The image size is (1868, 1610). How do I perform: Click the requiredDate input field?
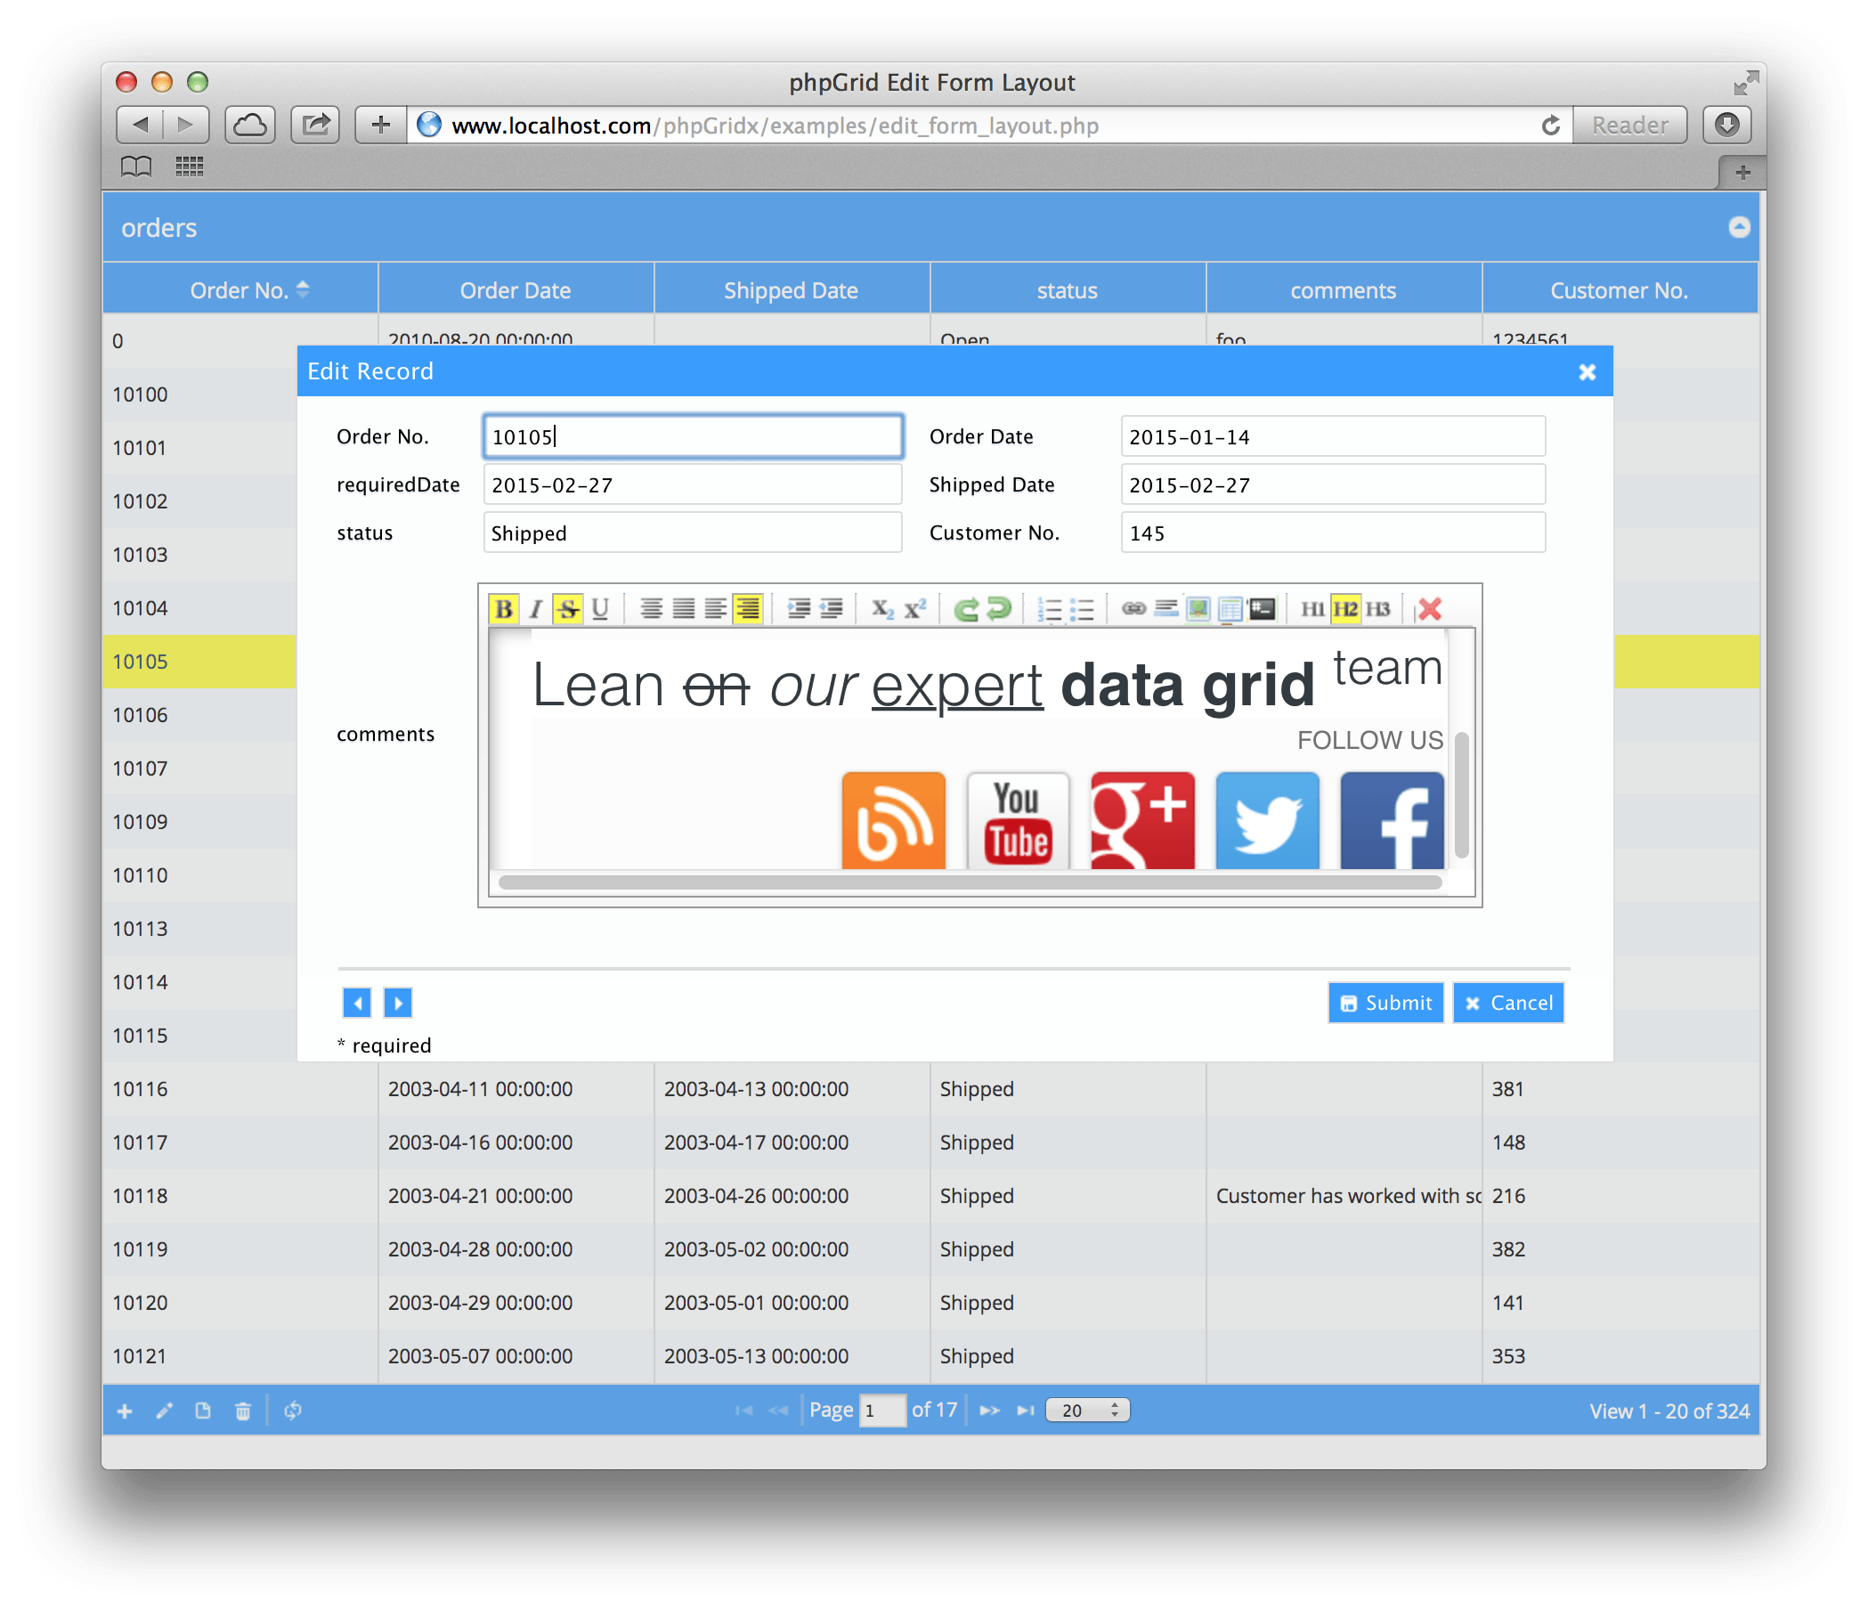pyautogui.click(x=693, y=485)
